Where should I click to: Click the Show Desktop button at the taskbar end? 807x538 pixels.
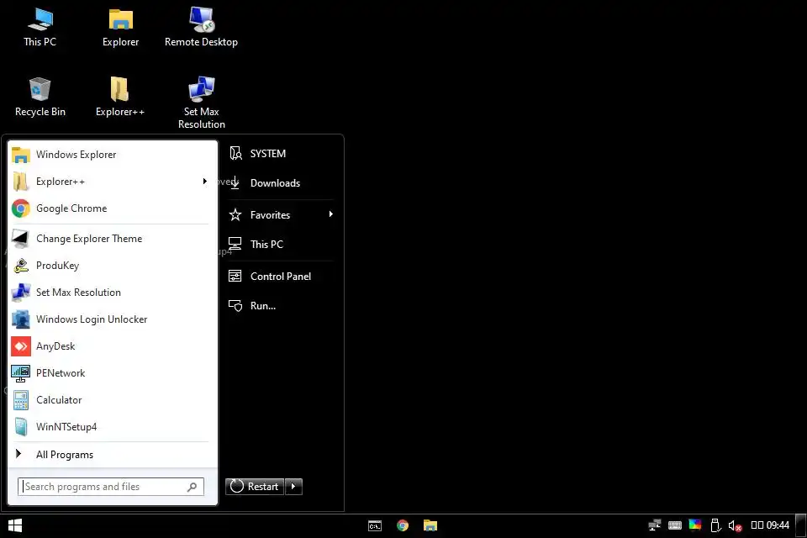[x=801, y=525]
